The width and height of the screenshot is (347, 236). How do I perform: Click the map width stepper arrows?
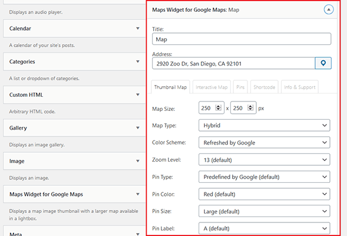click(x=218, y=108)
